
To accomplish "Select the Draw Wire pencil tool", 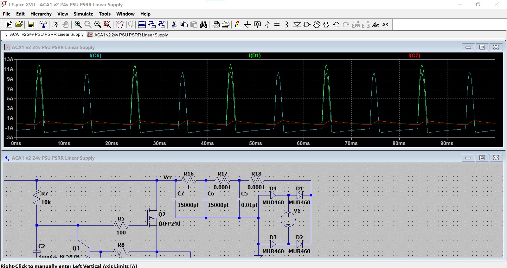I will (238, 24).
